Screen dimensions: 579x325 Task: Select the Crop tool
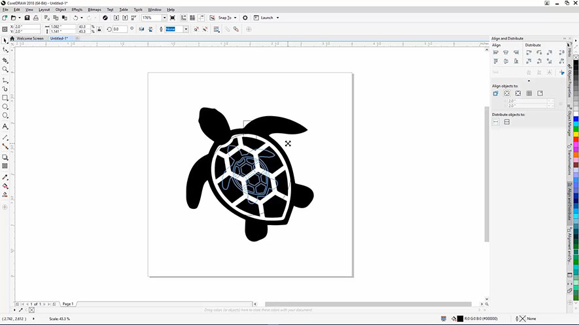click(5, 60)
